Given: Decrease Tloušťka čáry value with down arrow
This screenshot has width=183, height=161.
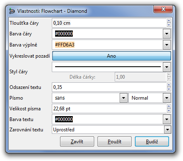Looking at the screenshot, I should 169,25.
